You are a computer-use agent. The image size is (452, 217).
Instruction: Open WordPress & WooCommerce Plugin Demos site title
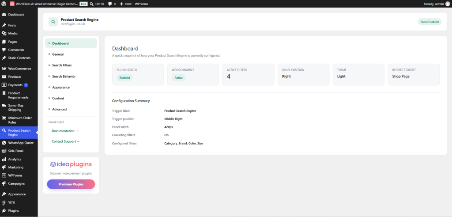(x=47, y=4)
